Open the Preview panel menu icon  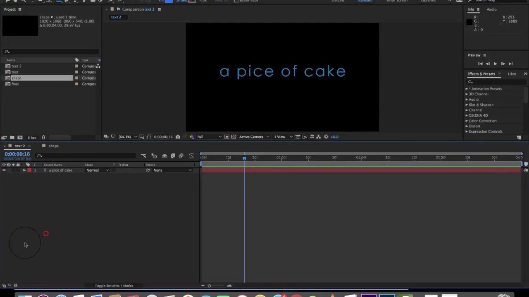click(484, 55)
